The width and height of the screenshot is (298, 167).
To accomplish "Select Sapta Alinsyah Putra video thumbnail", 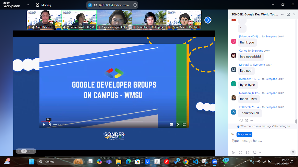I will [114, 20].
